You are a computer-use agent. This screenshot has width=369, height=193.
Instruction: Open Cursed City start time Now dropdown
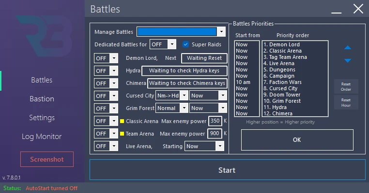[x=208, y=96]
